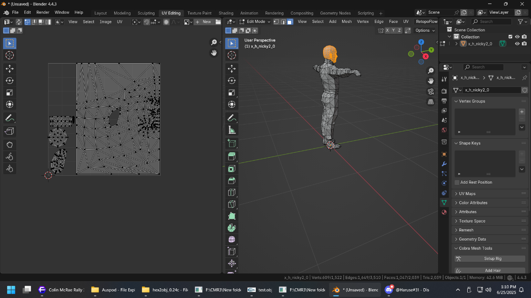The height and width of the screenshot is (298, 531).
Task: Expand the Geometry Data panel
Action: [x=490, y=239]
